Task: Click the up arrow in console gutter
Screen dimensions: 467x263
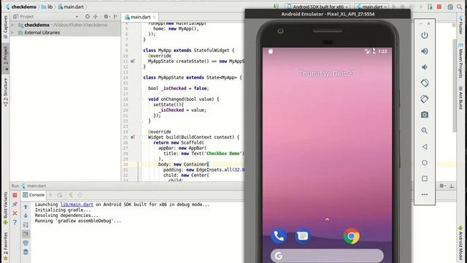Action: (26, 207)
